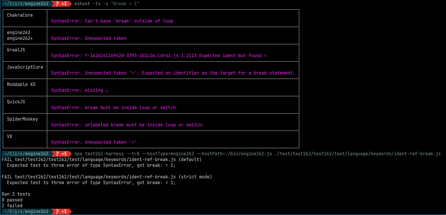The width and height of the screenshot is (446, 215).
Task: Click V8 'Unexpected token =' error text
Action: pyautogui.click(x=94, y=142)
